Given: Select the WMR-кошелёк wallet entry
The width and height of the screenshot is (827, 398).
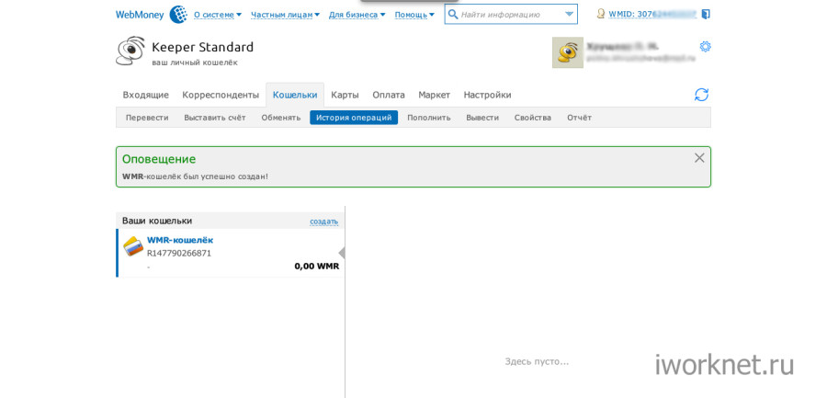Looking at the screenshot, I should pyautogui.click(x=180, y=240).
